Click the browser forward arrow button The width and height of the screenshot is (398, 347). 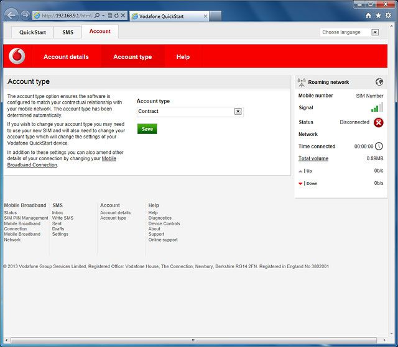(25, 15)
